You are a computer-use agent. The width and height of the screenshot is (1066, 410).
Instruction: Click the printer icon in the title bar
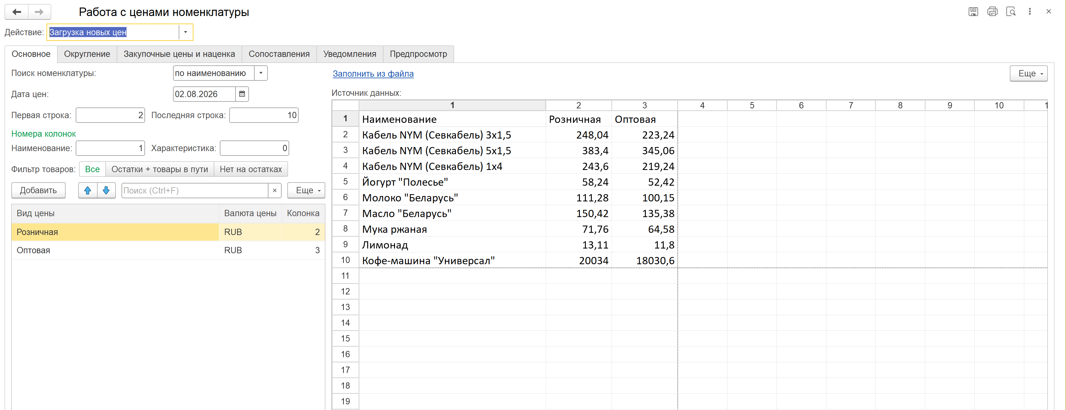point(992,12)
